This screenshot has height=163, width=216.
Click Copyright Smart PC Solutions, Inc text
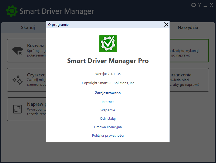108,83
